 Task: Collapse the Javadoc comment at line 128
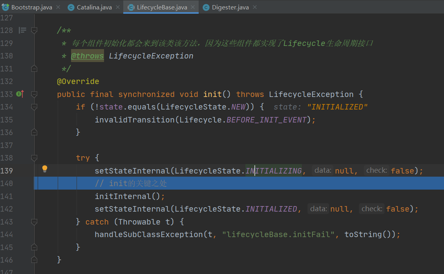pyautogui.click(x=34, y=30)
